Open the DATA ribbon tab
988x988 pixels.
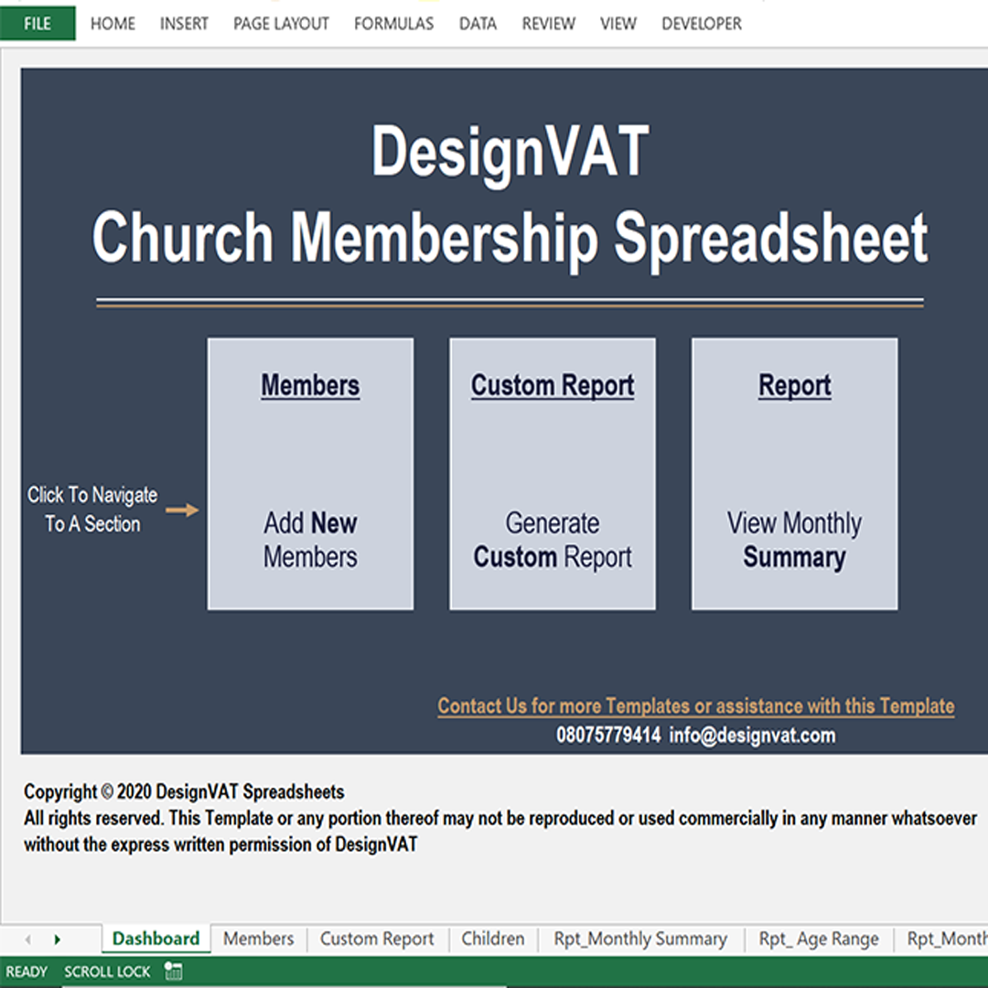click(478, 24)
